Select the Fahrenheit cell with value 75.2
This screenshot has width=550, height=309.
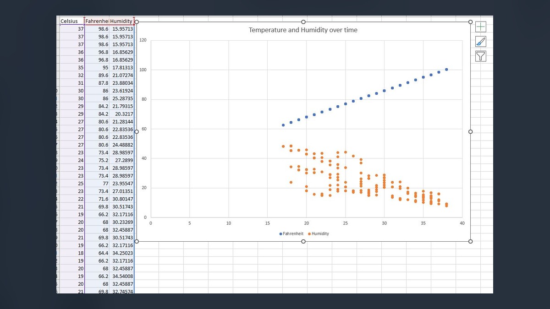tap(97, 161)
